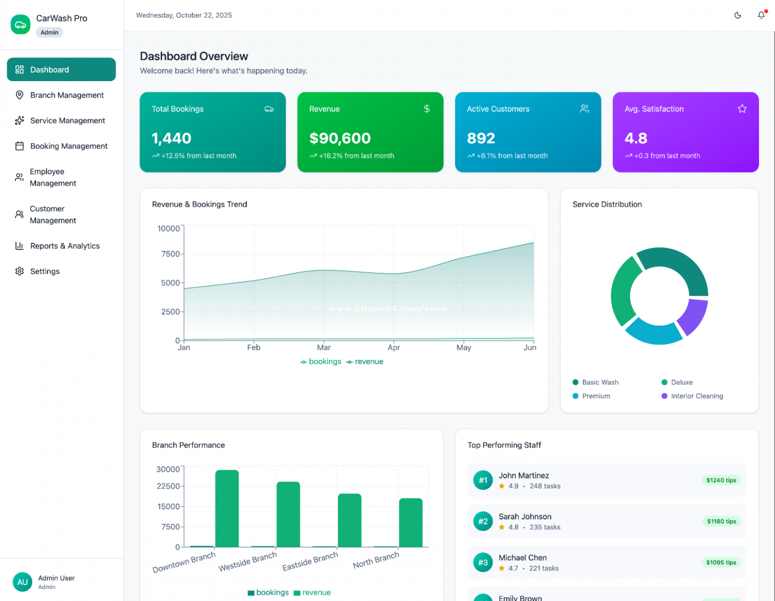Click the dollar icon on Revenue card

tap(427, 109)
